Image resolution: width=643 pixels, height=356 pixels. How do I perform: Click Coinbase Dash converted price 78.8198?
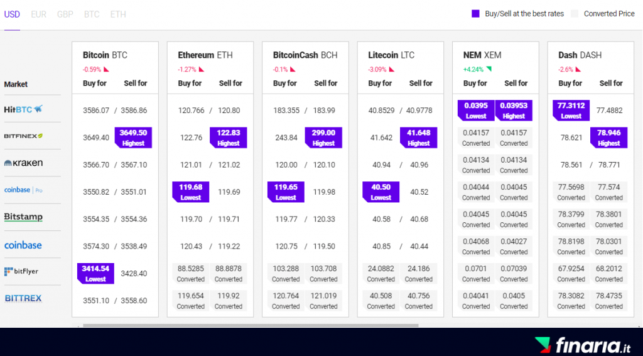pyautogui.click(x=571, y=246)
